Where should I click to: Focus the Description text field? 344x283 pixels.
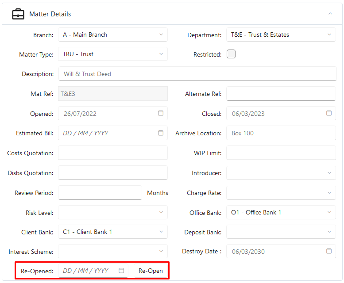pos(197,74)
